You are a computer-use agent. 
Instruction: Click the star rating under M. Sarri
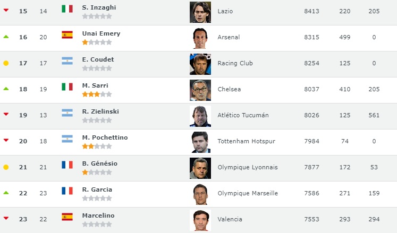[x=97, y=94]
